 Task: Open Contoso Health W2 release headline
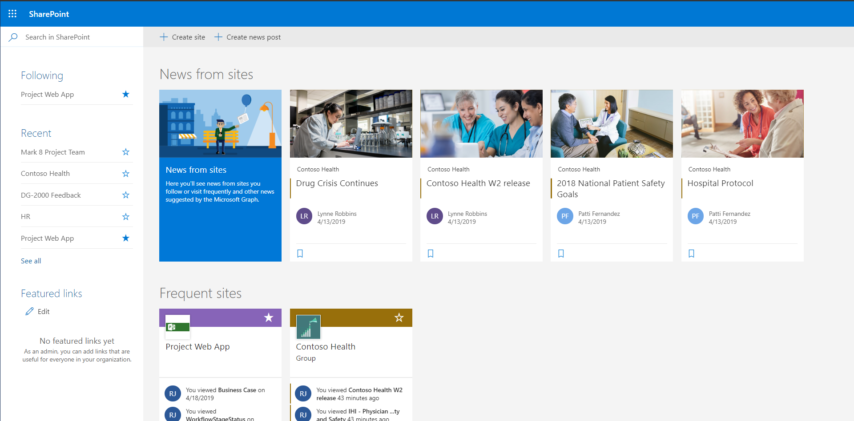pyautogui.click(x=478, y=183)
